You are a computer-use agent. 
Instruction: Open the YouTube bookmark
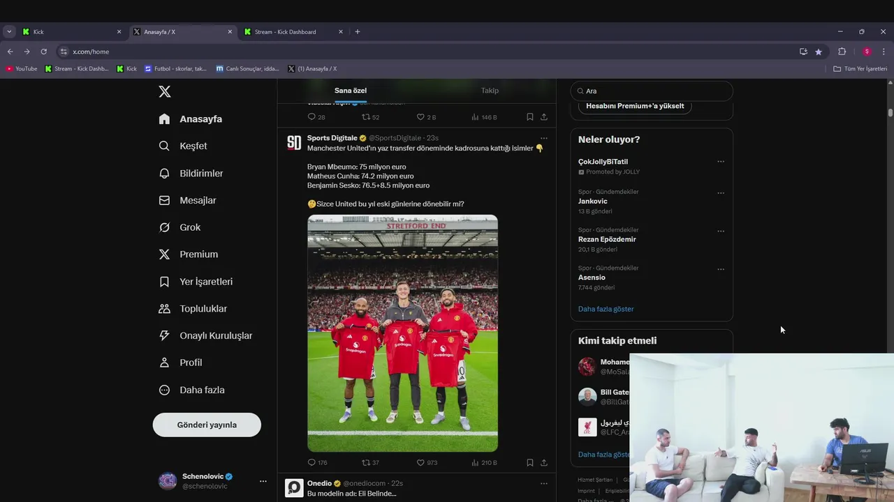(x=22, y=68)
